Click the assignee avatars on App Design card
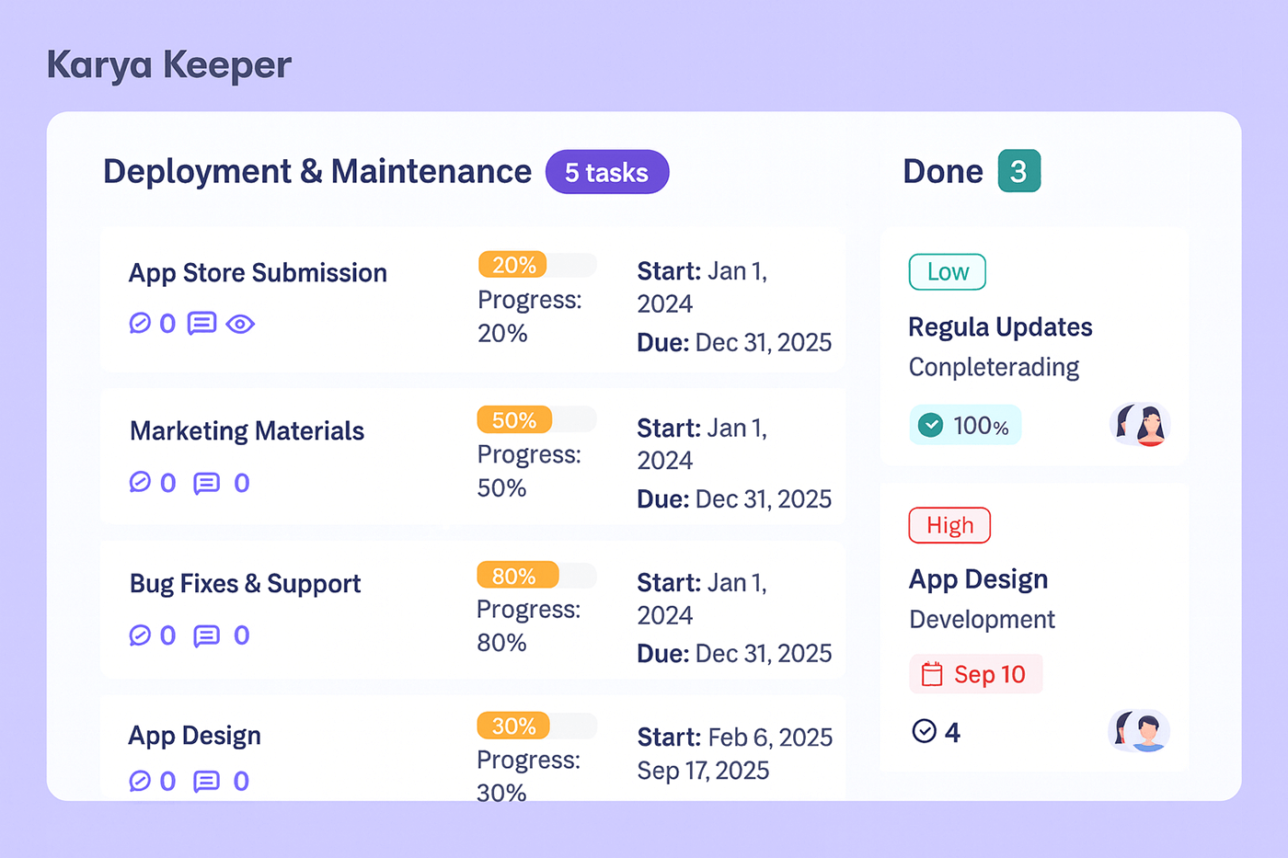1288x858 pixels. click(x=1139, y=731)
